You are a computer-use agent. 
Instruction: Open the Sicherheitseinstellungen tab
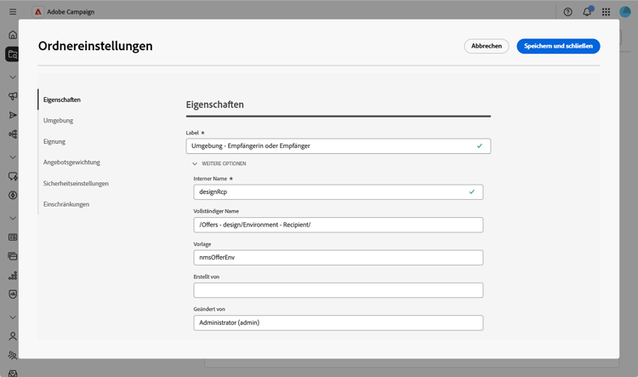coord(76,183)
